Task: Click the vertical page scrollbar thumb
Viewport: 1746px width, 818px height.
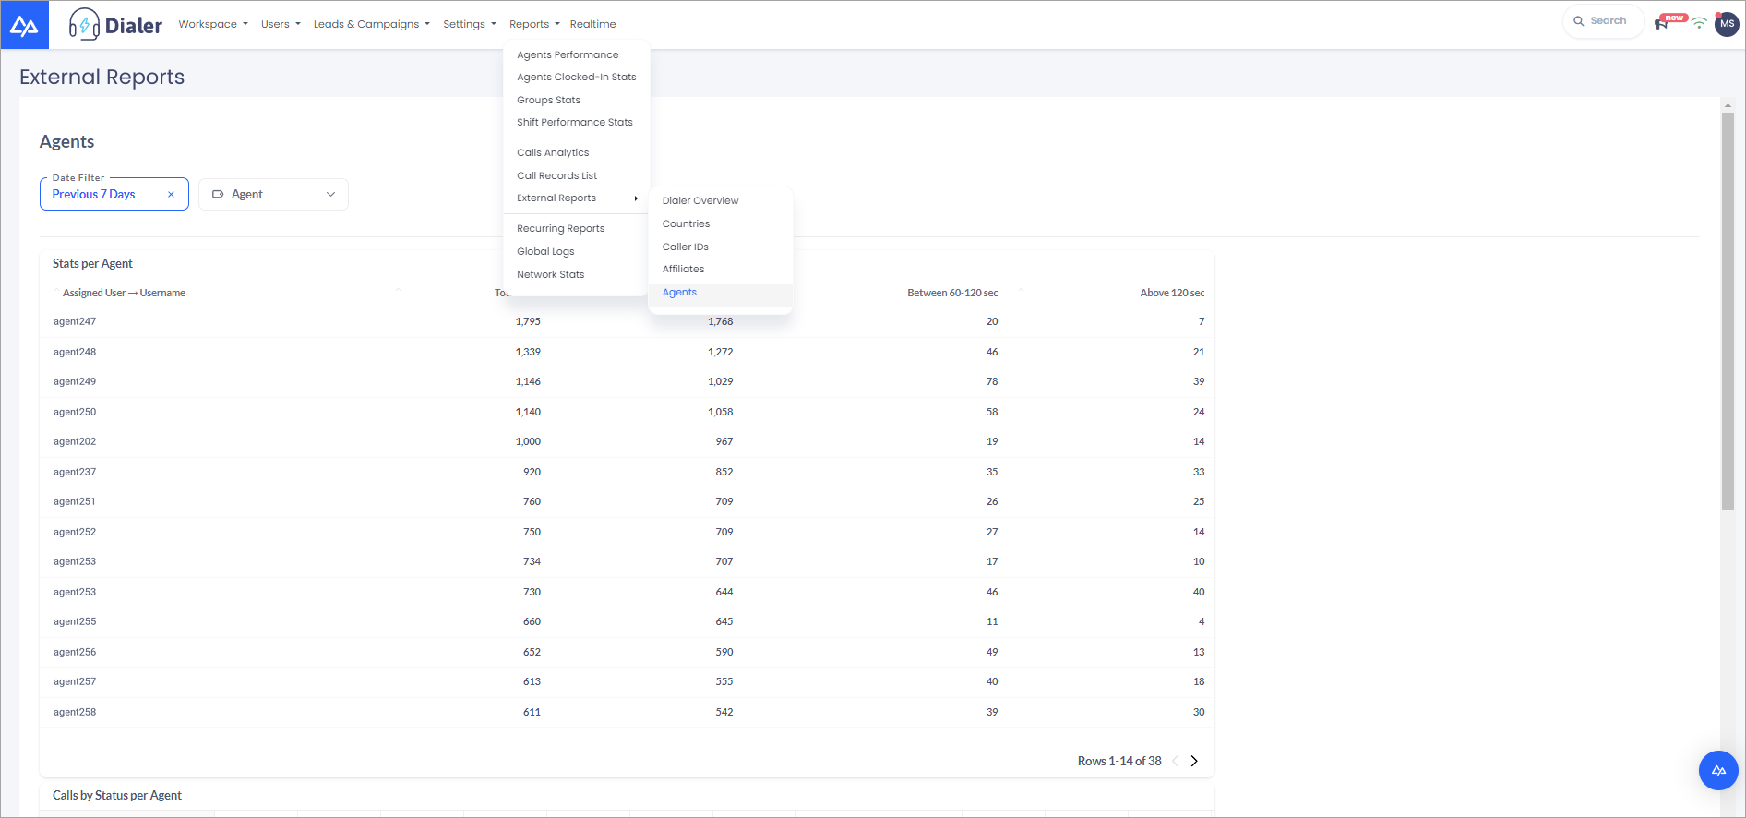Action: [1728, 310]
